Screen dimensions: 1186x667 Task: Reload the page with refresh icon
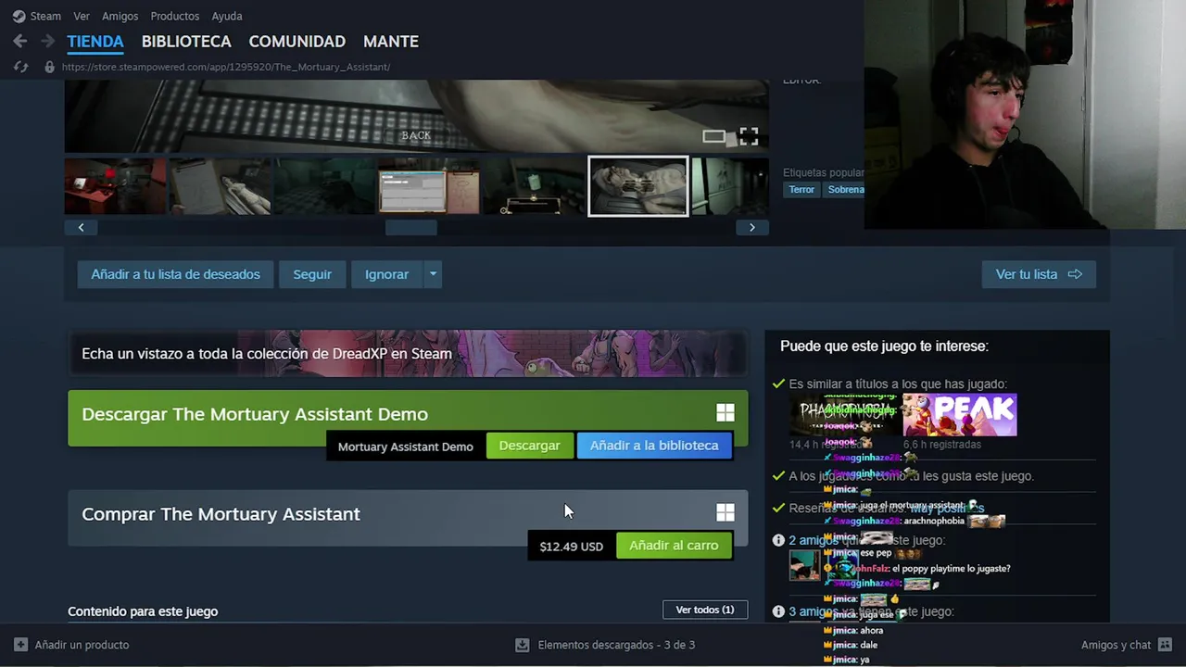[x=21, y=67]
